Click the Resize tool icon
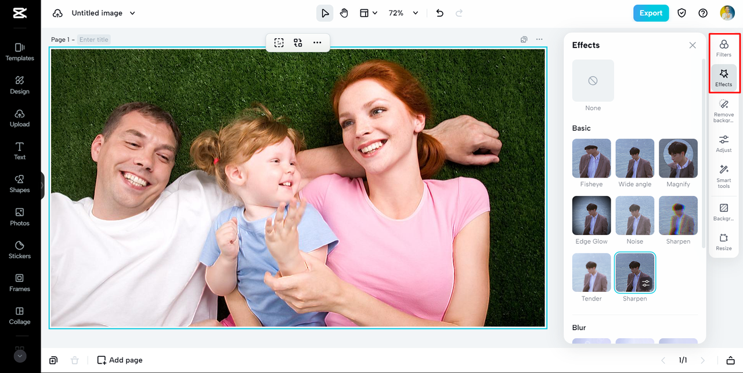743x373 pixels. coord(724,241)
